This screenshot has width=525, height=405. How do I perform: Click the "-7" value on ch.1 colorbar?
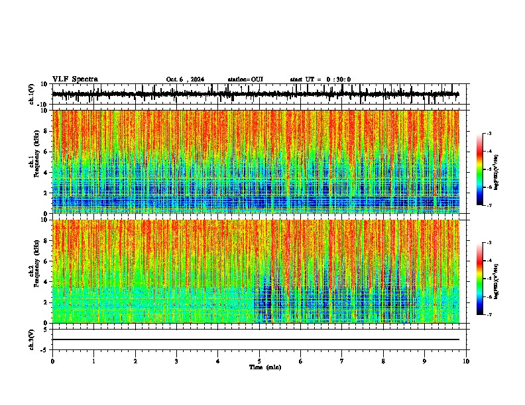(x=489, y=206)
